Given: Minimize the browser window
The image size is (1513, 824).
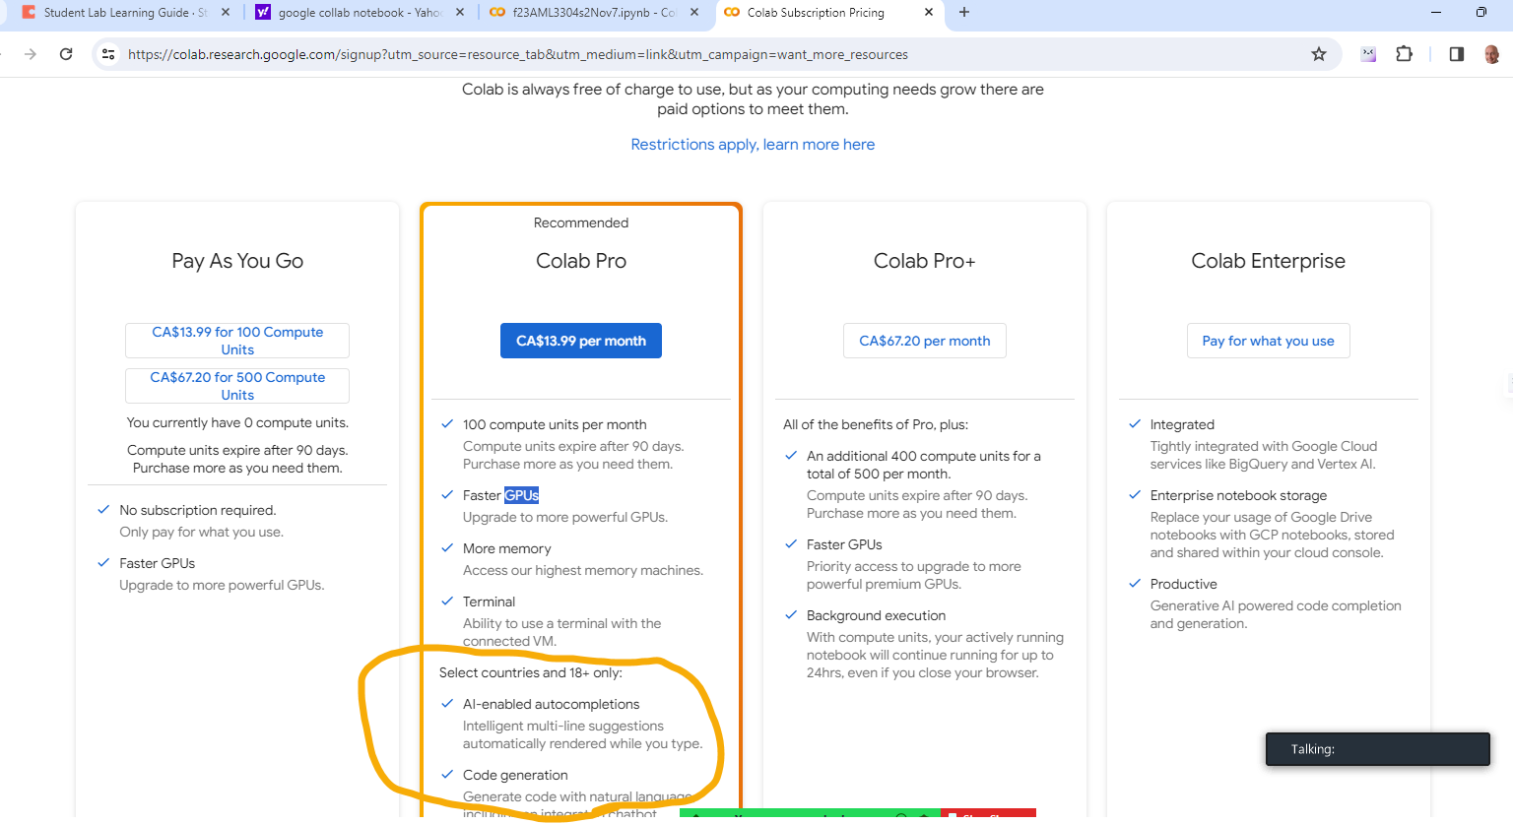Looking at the screenshot, I should pyautogui.click(x=1436, y=12).
